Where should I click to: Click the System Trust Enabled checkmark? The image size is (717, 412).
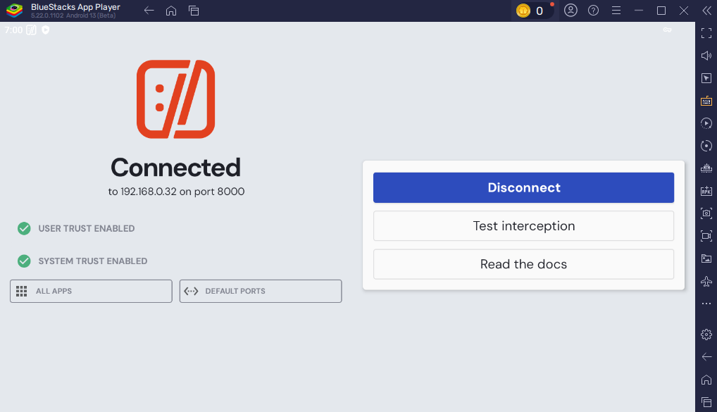coord(24,261)
